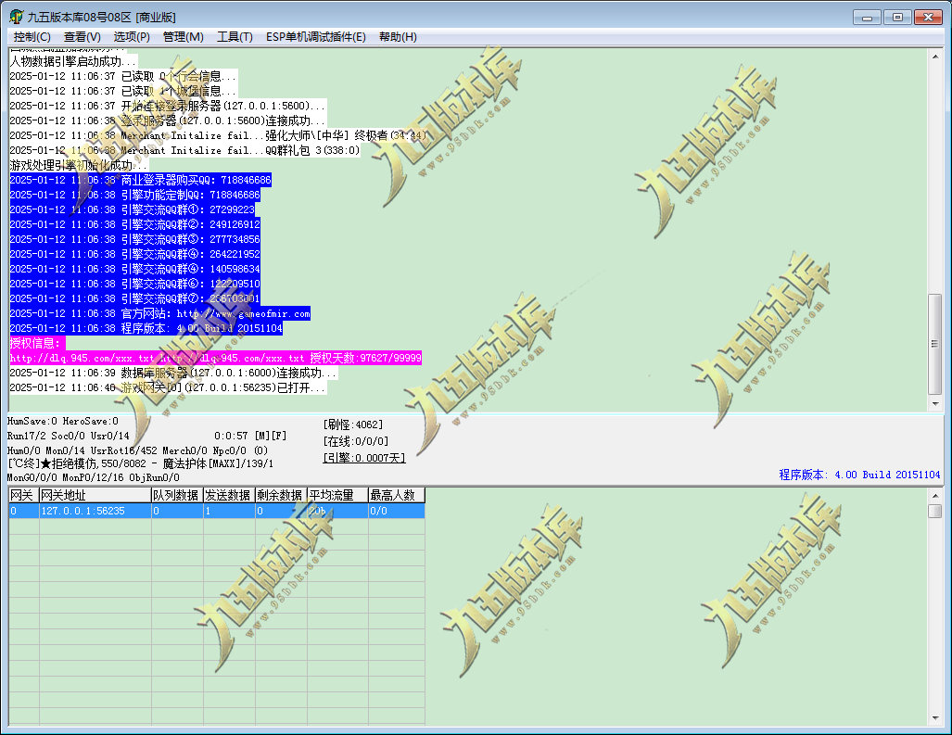Click the log pane scrollbar thumb
This screenshot has width=952, height=735.
[x=935, y=344]
